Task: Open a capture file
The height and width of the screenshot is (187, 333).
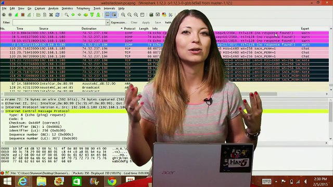Action: coord(38,15)
